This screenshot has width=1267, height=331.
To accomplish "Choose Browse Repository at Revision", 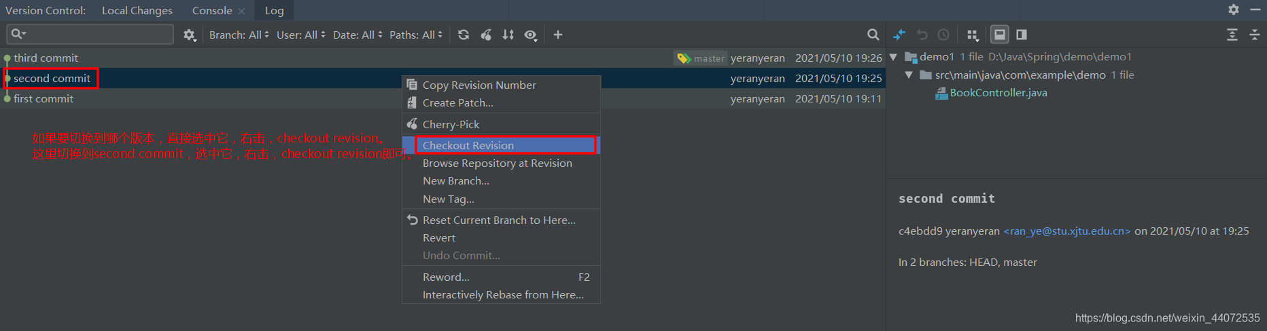I will point(502,163).
